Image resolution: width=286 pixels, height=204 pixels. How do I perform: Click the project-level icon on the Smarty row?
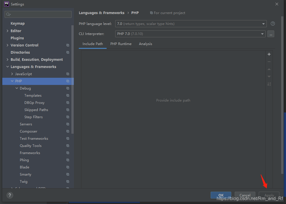coord(68,174)
